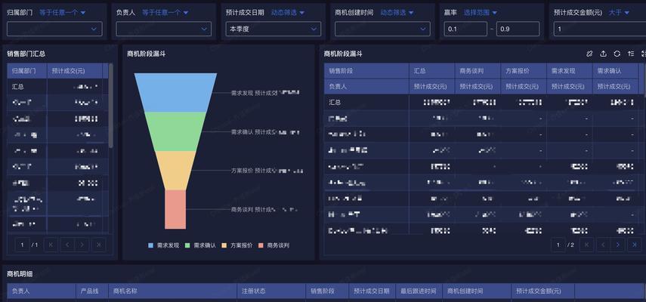Viewport: 646px width, 302px height.
Task: Go to previous page of 商机阶段漏斗 table
Action: [603, 245]
